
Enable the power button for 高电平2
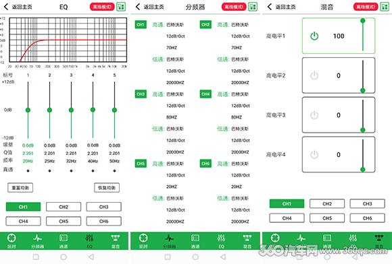pos(314,75)
